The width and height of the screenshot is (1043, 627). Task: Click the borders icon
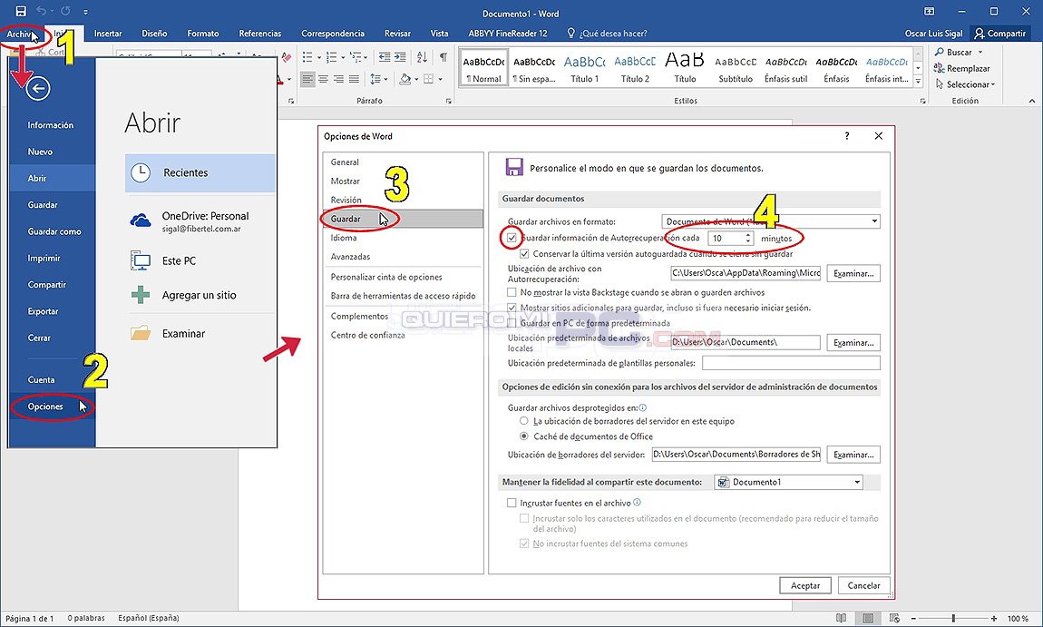coord(429,79)
